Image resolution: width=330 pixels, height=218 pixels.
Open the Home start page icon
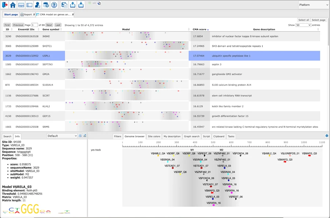coord(13,4)
